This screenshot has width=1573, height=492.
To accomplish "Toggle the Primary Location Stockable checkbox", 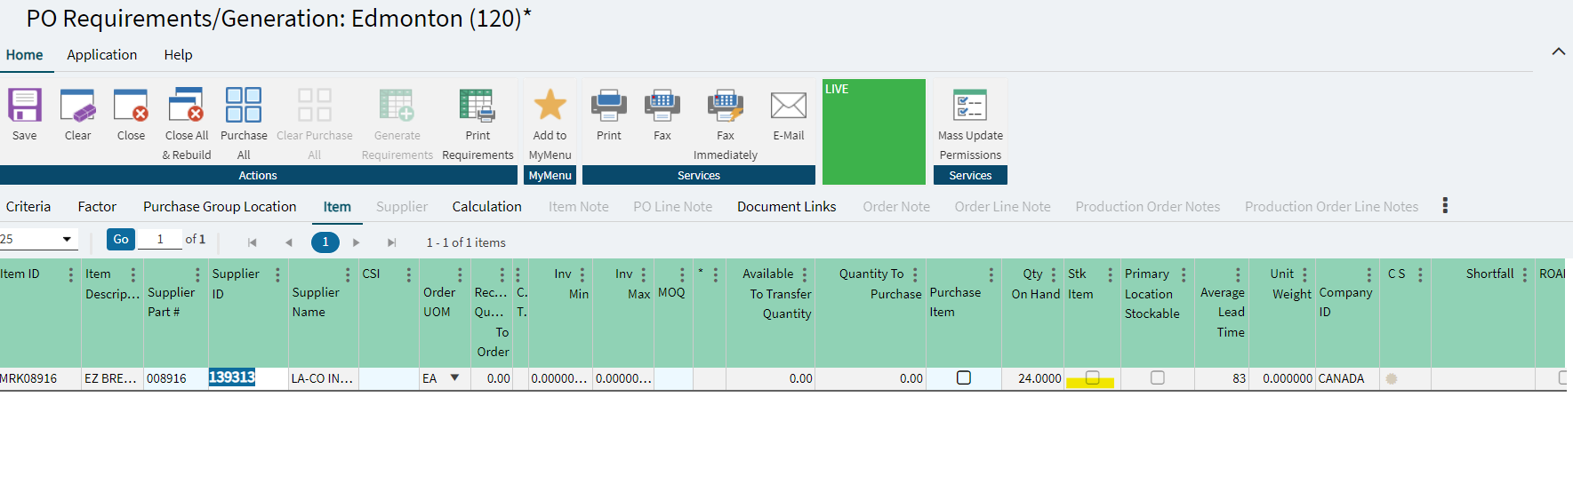I will pyautogui.click(x=1157, y=378).
